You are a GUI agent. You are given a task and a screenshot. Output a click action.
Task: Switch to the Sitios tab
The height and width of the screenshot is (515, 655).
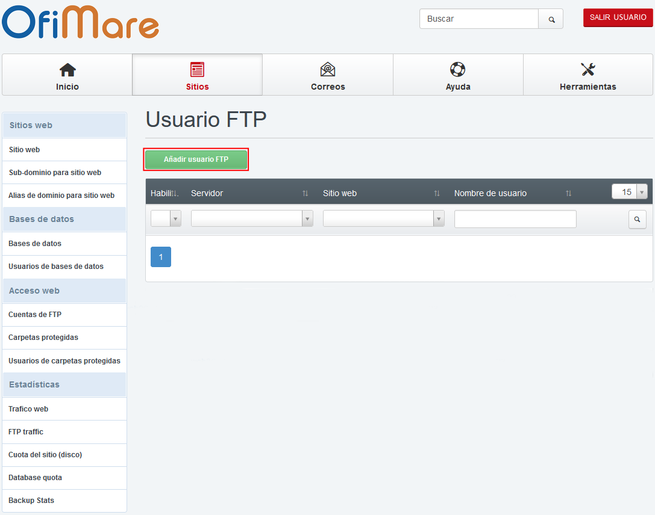coord(197,75)
